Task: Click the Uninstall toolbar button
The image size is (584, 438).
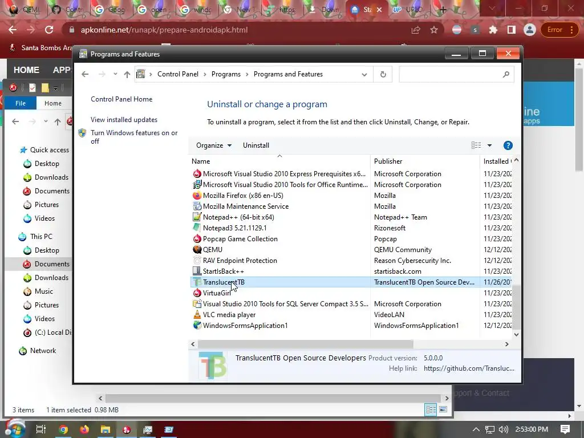Action: click(x=256, y=145)
